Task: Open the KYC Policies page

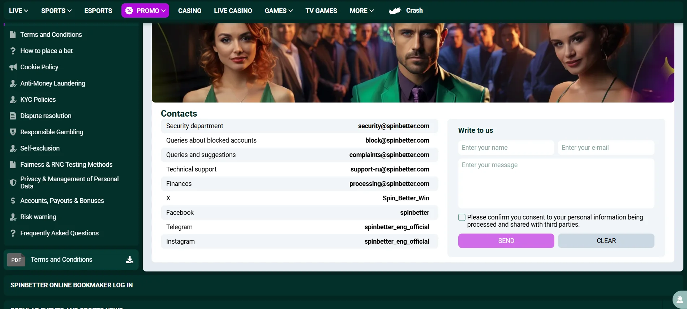Action: (38, 100)
